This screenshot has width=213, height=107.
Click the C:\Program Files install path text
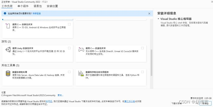click(28, 95)
